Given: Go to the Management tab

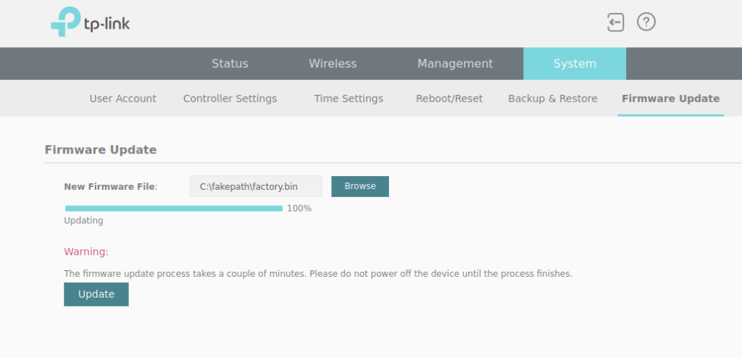Looking at the screenshot, I should point(455,64).
